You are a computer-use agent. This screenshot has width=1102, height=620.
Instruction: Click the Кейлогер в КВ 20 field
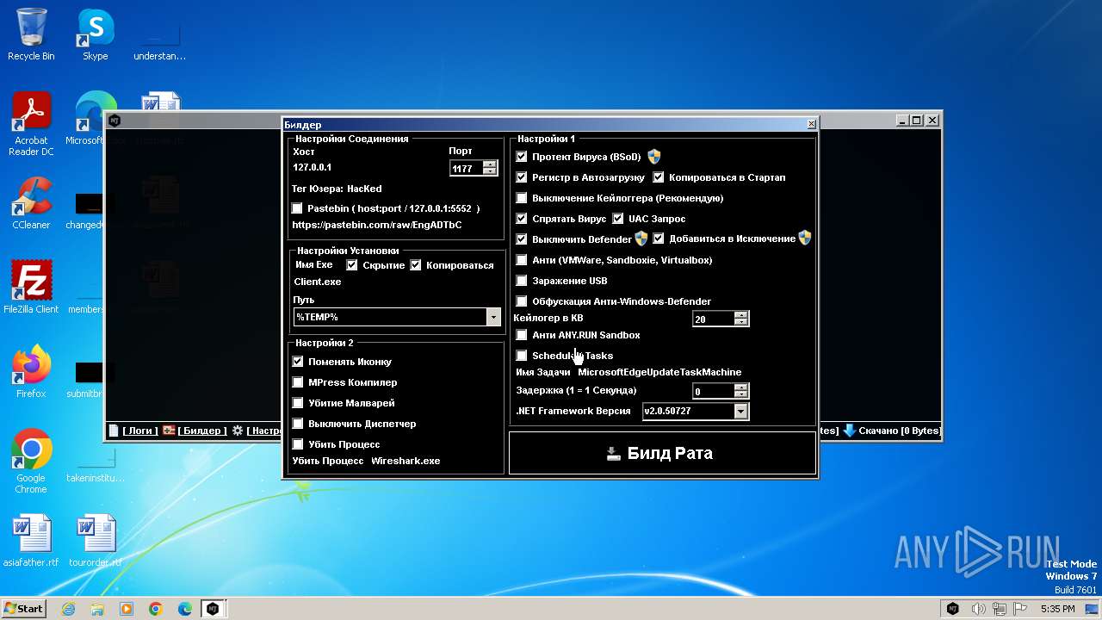[x=713, y=319]
